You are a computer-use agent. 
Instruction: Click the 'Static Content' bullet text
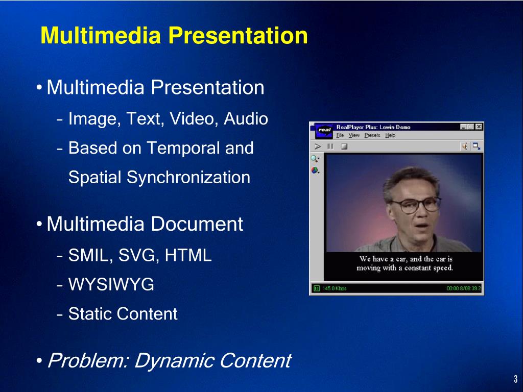tap(123, 314)
